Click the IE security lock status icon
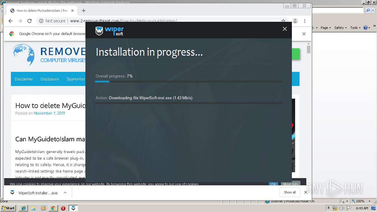 (x=343, y=201)
